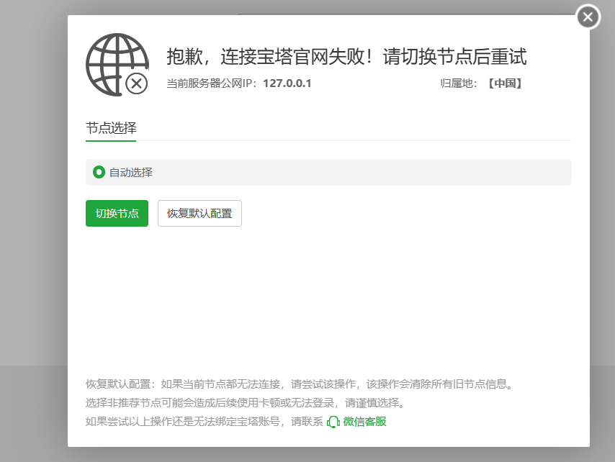Open the 节点选择 tab
Viewport: 615px width, 462px height.
(x=111, y=128)
